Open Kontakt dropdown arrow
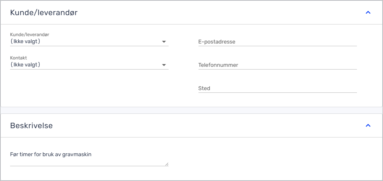This screenshot has height=181, width=383. point(164,65)
